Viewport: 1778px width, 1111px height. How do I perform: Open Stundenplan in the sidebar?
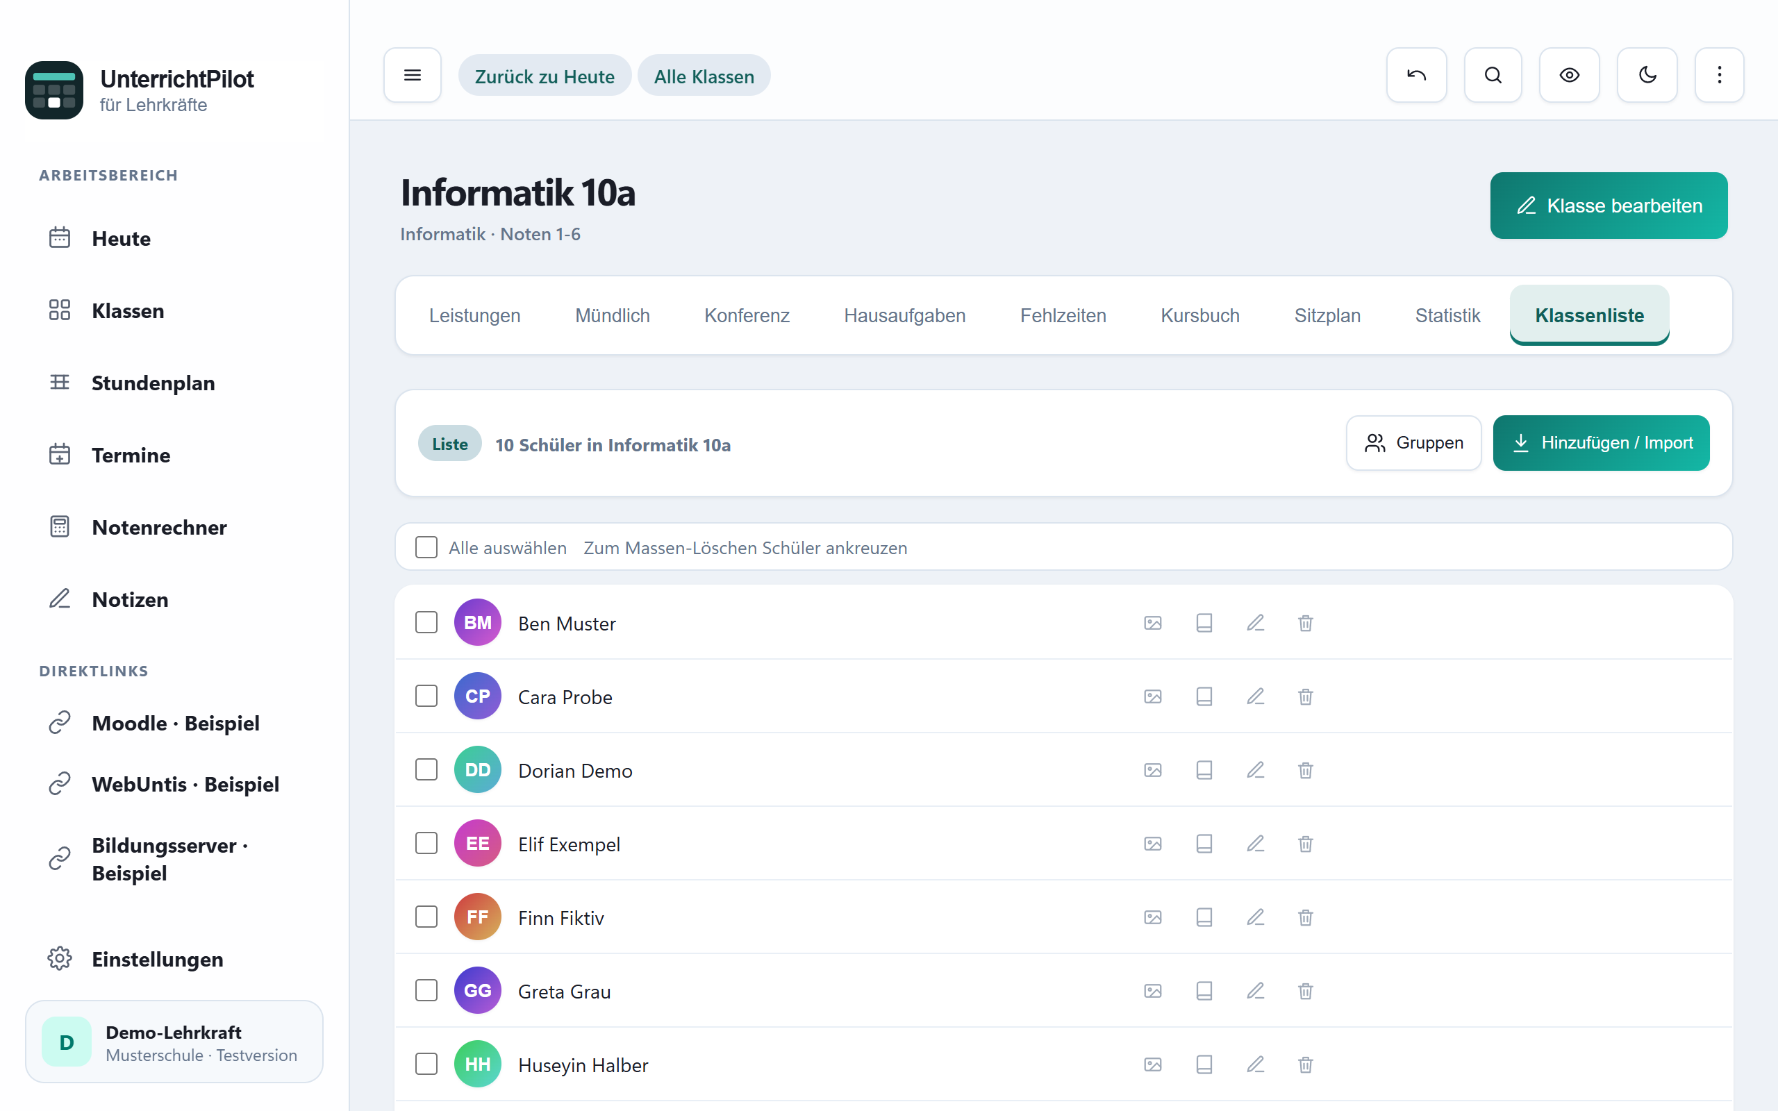[x=153, y=383]
